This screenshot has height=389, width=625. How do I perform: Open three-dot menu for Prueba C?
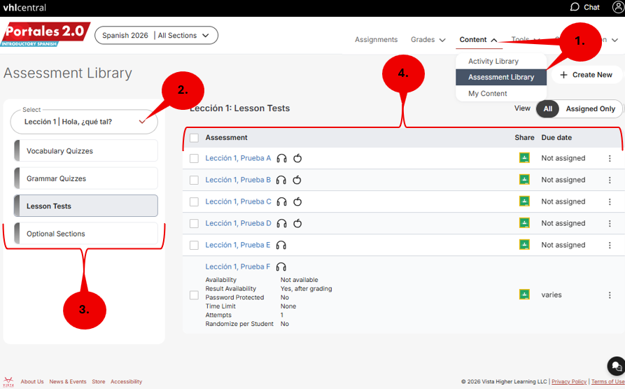(x=610, y=201)
